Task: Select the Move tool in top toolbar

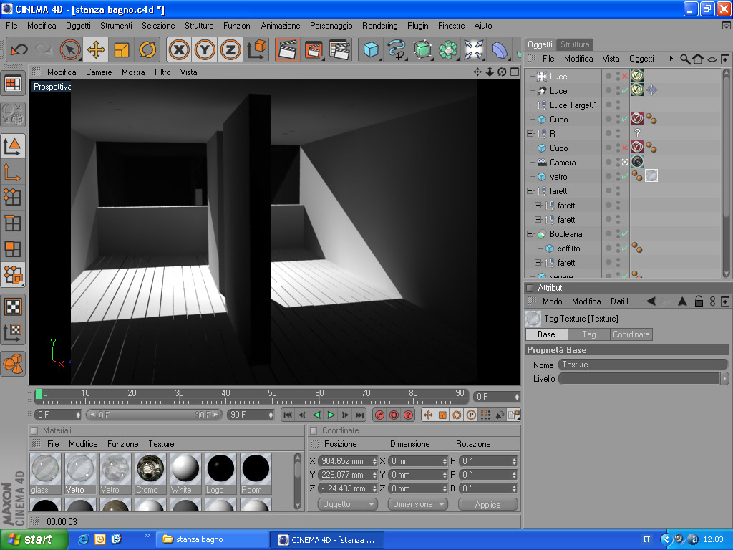Action: (x=96, y=49)
